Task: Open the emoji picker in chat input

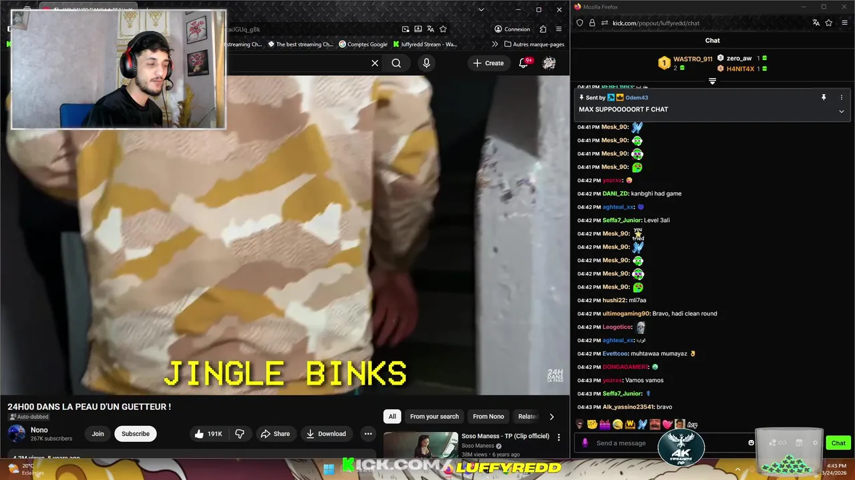Action: tap(751, 443)
